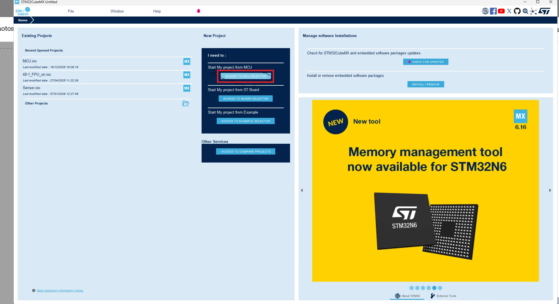
Task: Select the highlighted fifth carousel dot
Action: [x=434, y=288]
